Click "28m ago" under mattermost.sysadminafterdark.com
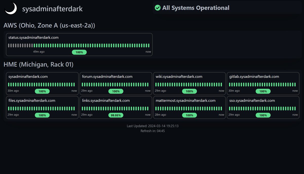 pos(161,115)
